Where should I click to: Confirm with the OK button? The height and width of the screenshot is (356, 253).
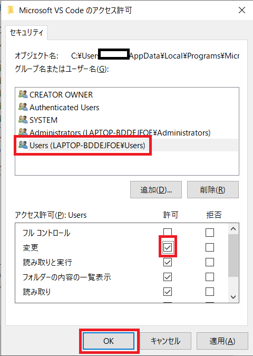tap(109, 341)
